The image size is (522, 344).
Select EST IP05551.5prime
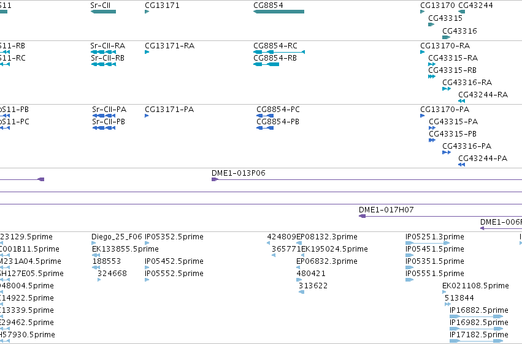[x=434, y=274]
